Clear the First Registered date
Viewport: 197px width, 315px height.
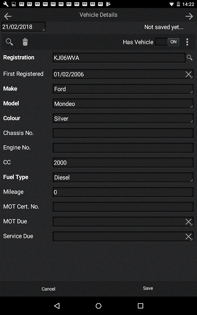188,74
